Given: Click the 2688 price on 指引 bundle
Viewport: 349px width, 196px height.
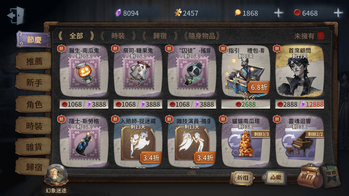Looking at the screenshot, I should pyautogui.click(x=246, y=104).
